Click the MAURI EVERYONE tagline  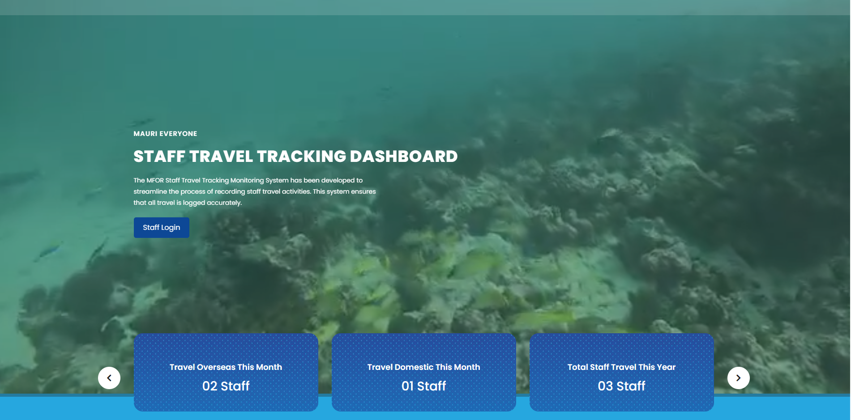(165, 133)
